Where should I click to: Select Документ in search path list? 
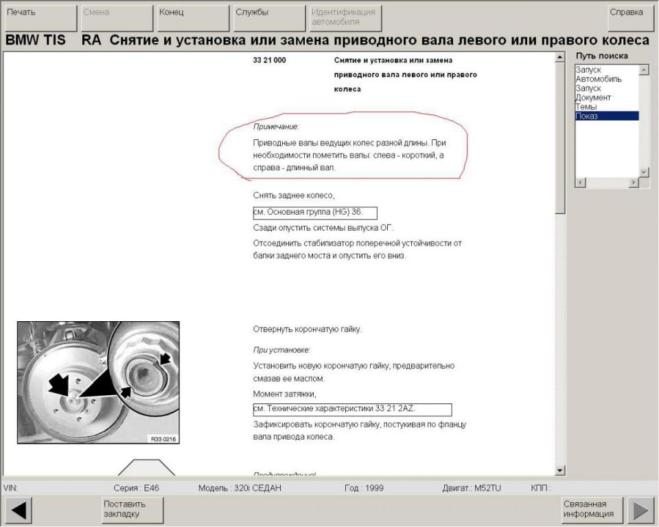[593, 97]
